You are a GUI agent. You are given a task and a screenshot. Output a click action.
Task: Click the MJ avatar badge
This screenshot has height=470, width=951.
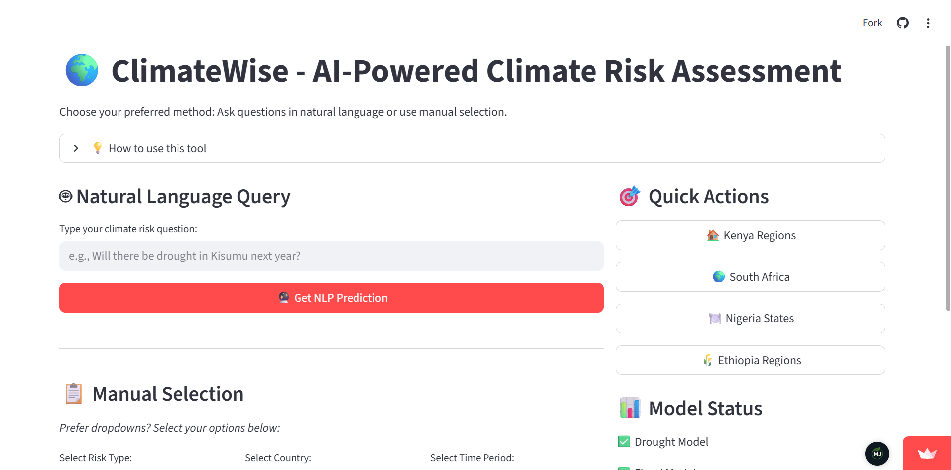coord(877,454)
